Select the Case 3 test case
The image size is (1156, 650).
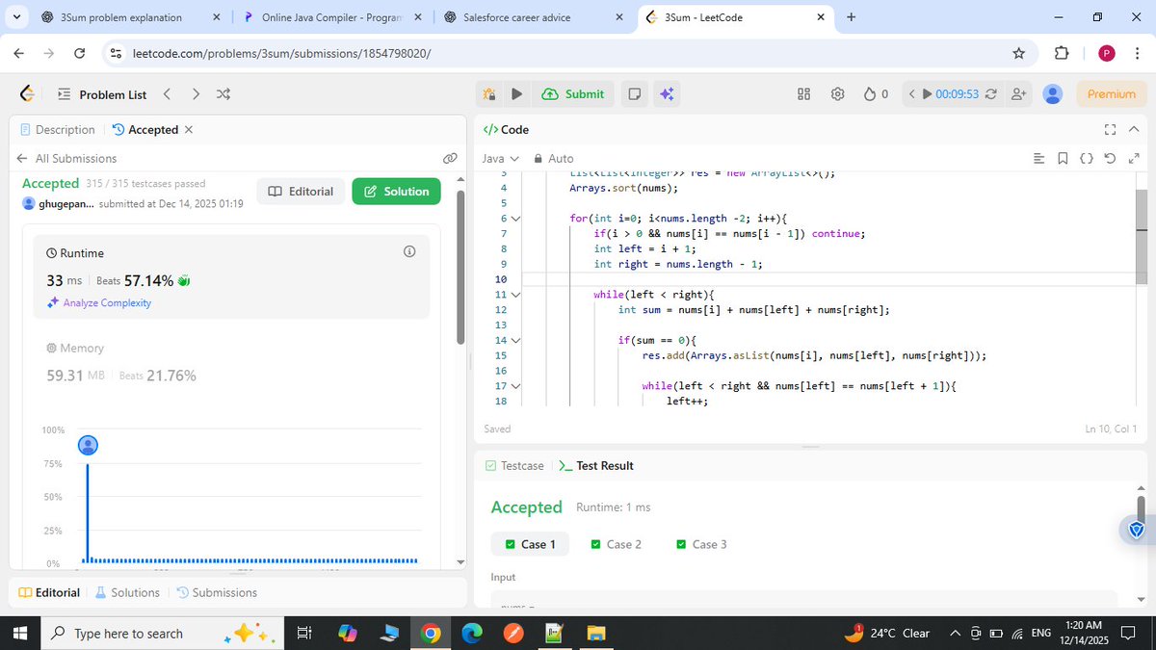(x=701, y=544)
